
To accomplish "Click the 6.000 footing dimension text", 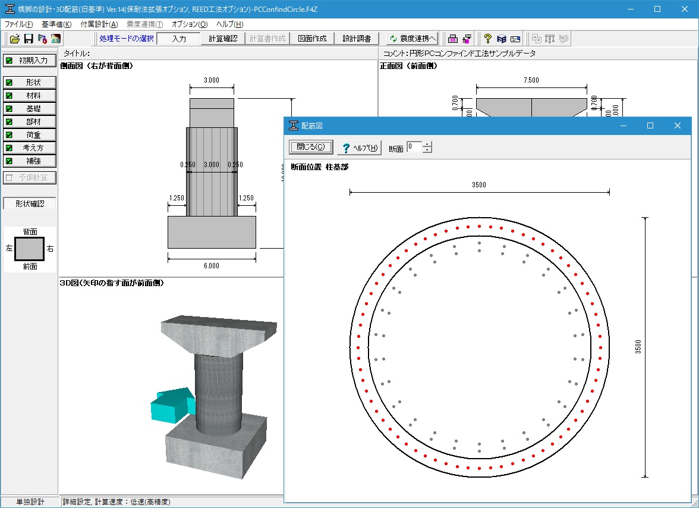I will 212,266.
